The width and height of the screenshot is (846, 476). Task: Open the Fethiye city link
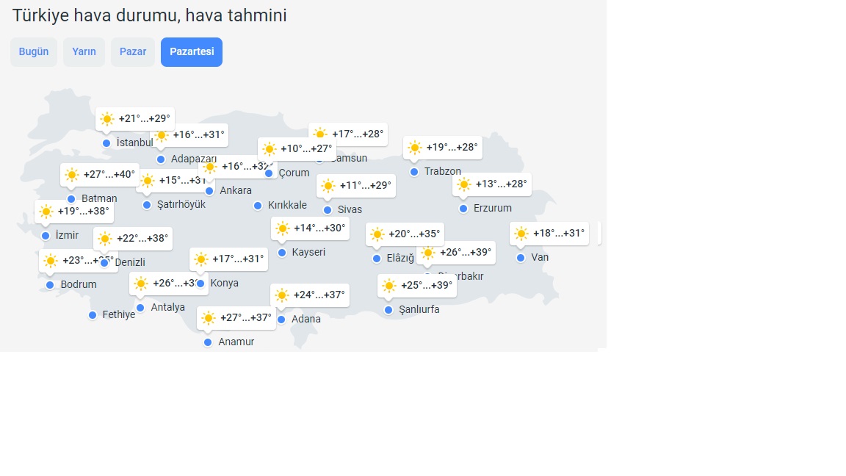click(118, 315)
